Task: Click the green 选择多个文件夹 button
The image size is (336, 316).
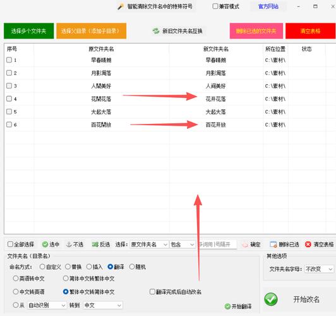Action: pyautogui.click(x=28, y=31)
